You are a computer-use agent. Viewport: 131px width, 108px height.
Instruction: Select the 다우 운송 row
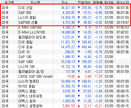66,47
